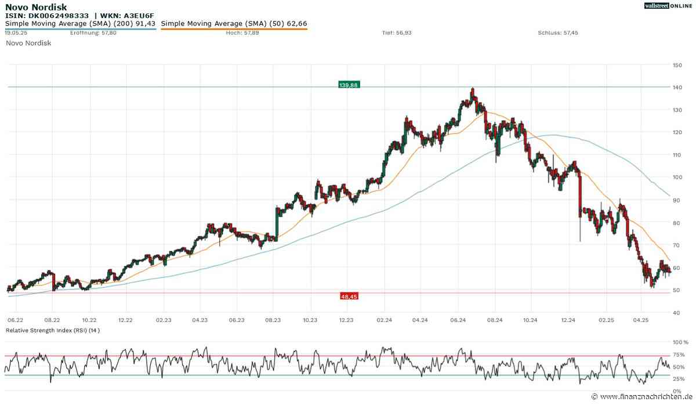Click the 0% RSI axis label
This screenshot has width=696, height=405.
677,390
